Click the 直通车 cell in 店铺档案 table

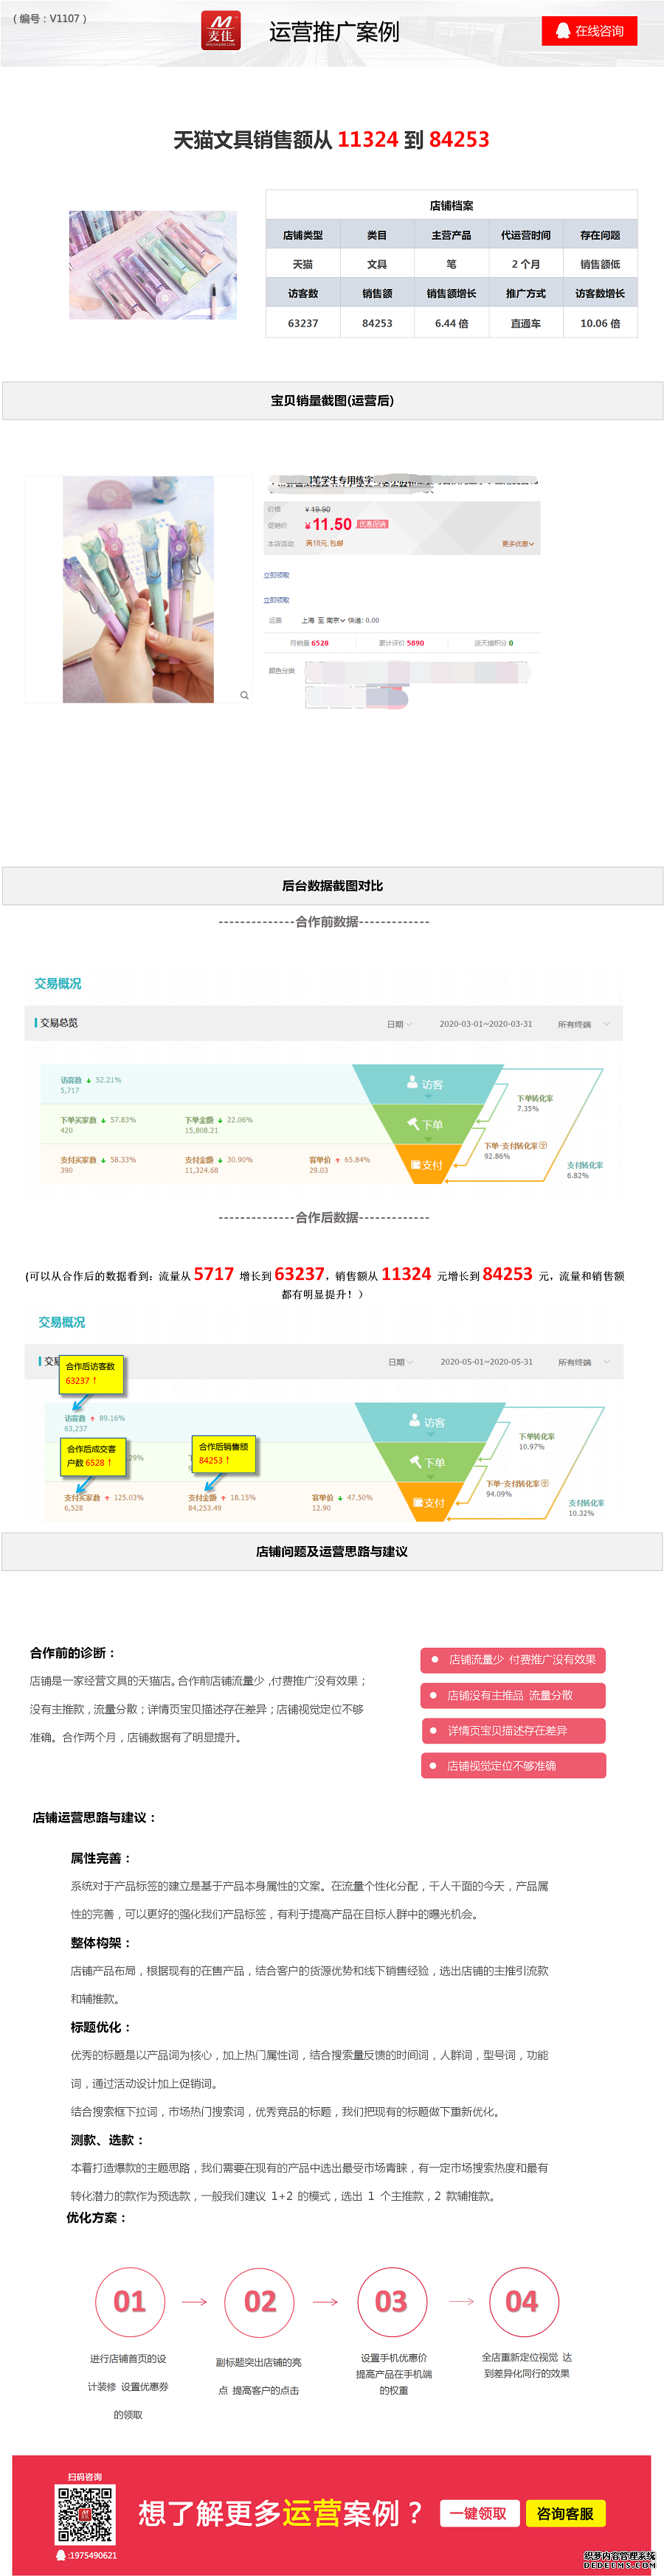(526, 323)
